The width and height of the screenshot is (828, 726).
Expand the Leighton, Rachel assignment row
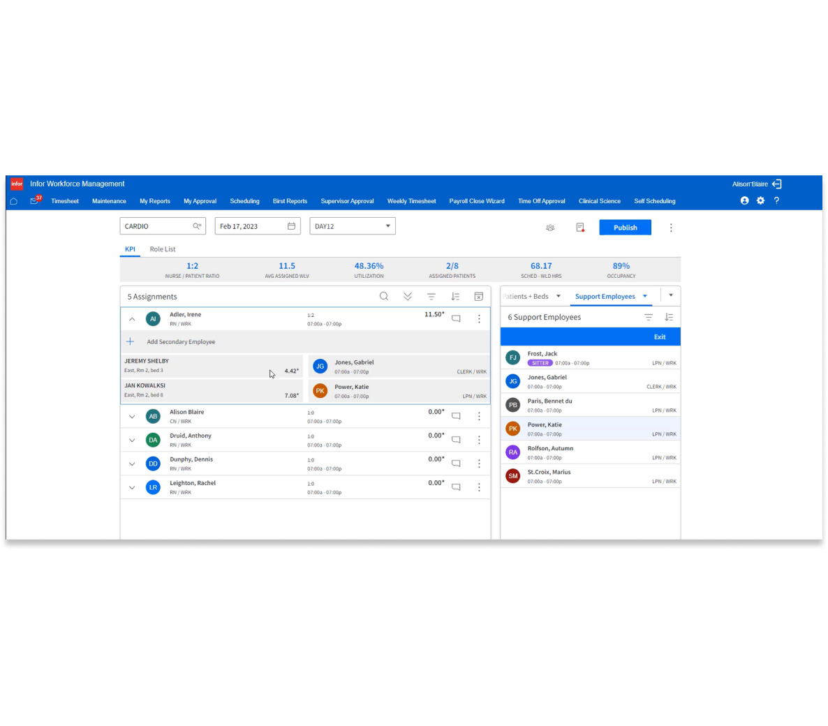tap(132, 487)
